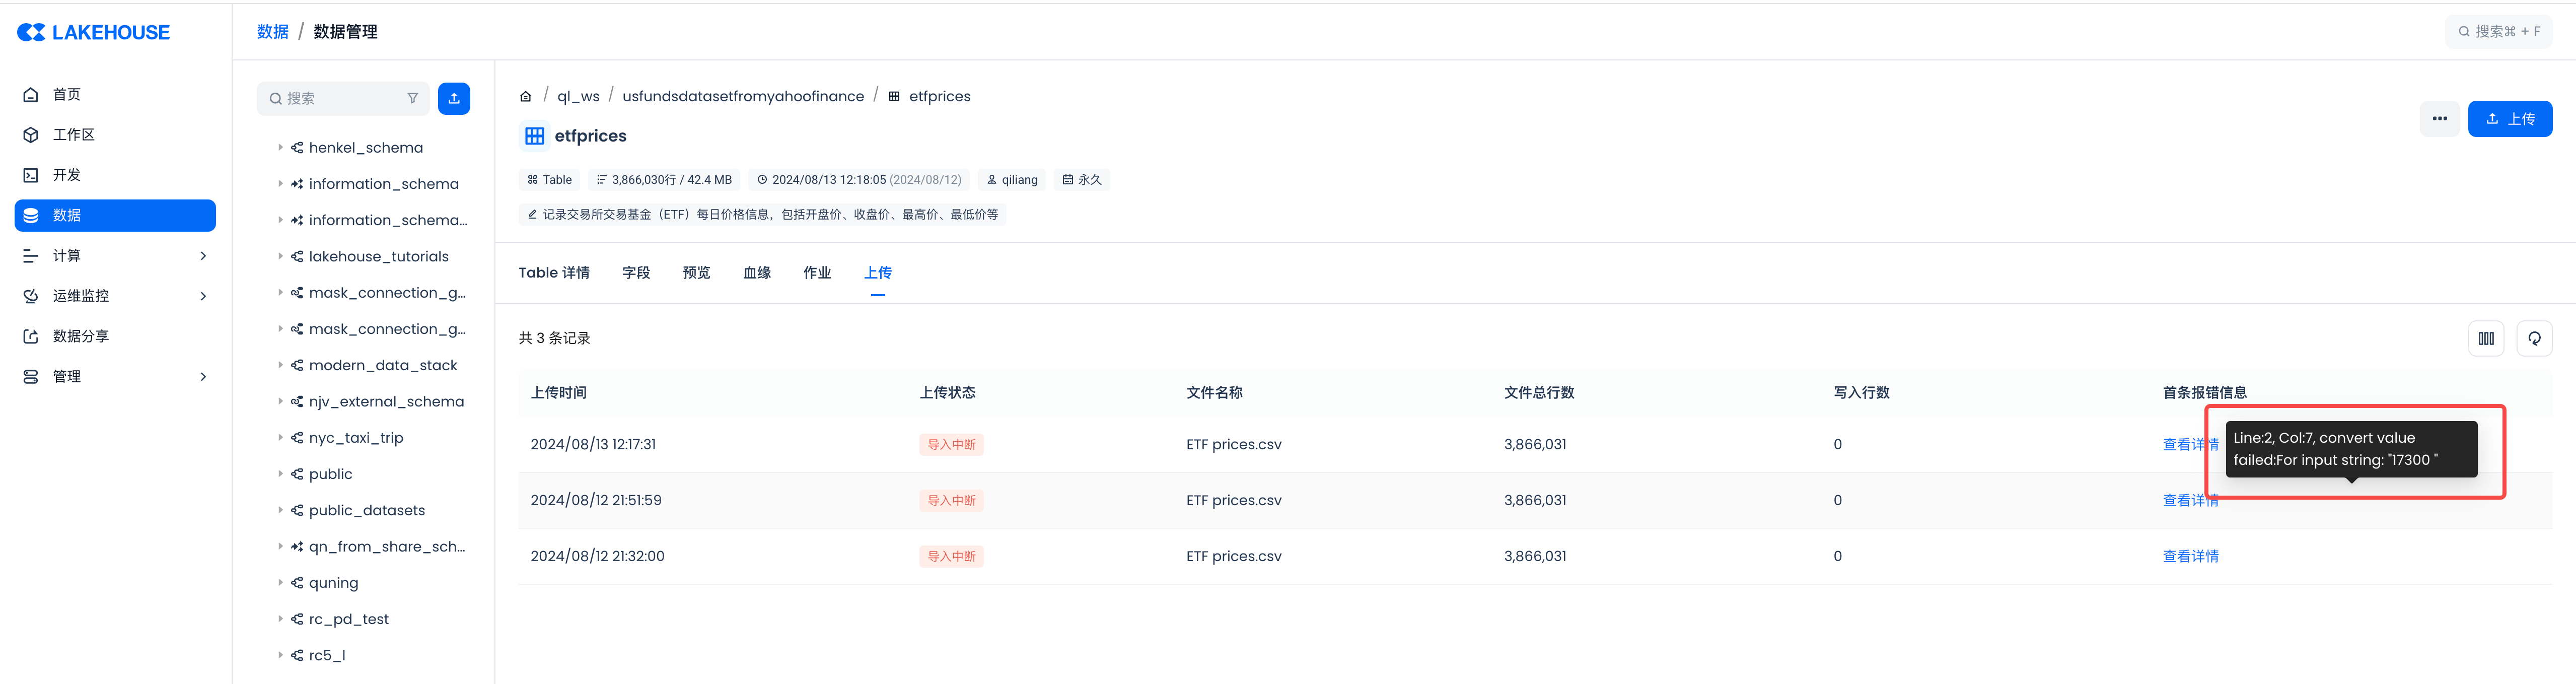This screenshot has width=2576, height=684.
Task: Refresh the upload records list
Action: [x=2534, y=339]
